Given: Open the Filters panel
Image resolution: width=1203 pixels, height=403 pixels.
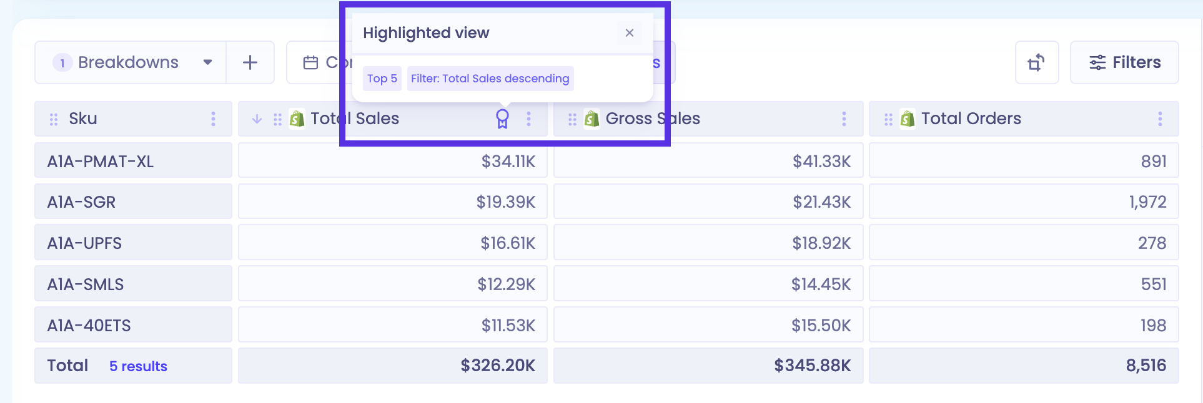Looking at the screenshot, I should point(1124,62).
